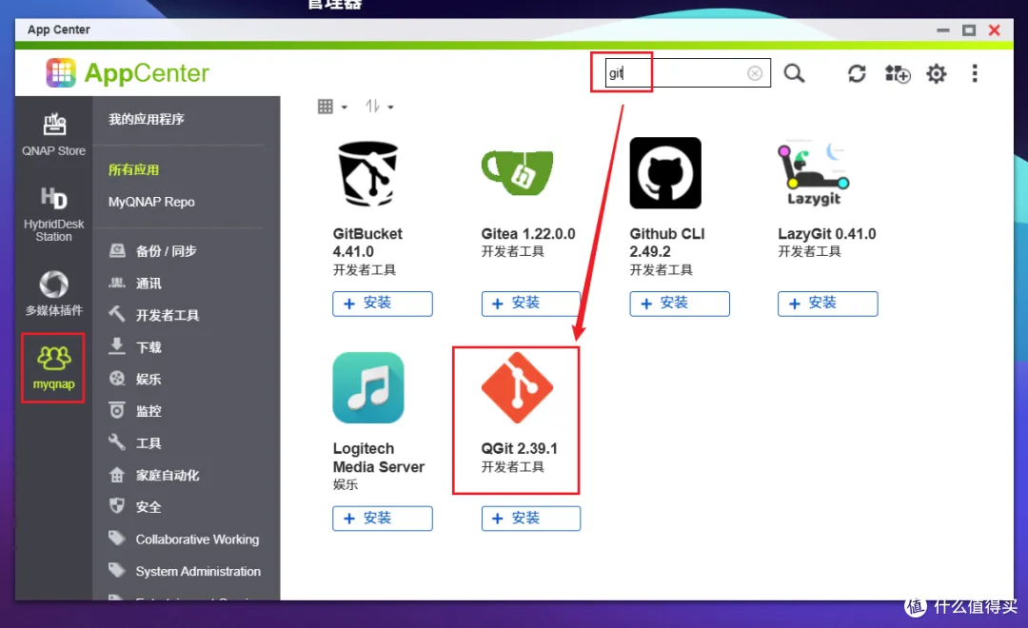This screenshot has height=628, width=1028.
Task: Install Logitech Media Server
Action: (383, 519)
